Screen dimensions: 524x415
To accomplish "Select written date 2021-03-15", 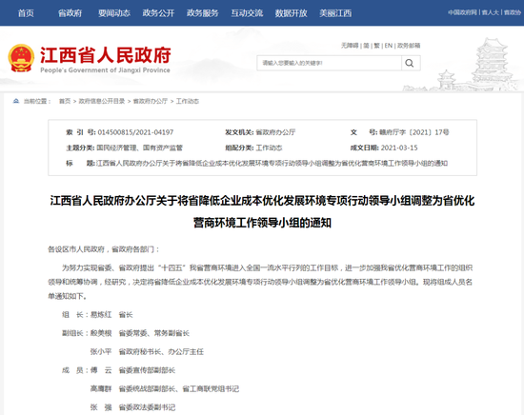I will tap(399, 148).
